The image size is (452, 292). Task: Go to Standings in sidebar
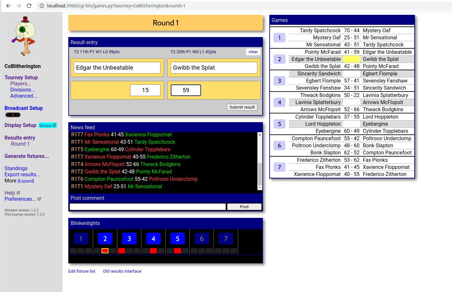(16, 168)
